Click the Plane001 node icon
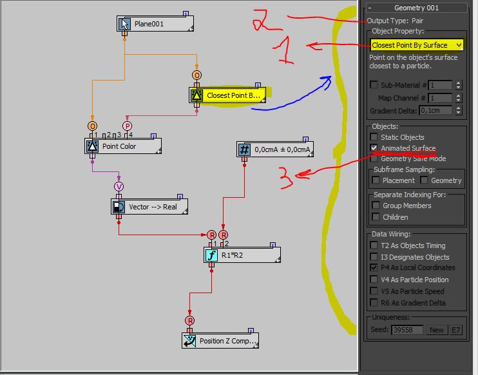The width and height of the screenshot is (478, 375). [x=124, y=24]
